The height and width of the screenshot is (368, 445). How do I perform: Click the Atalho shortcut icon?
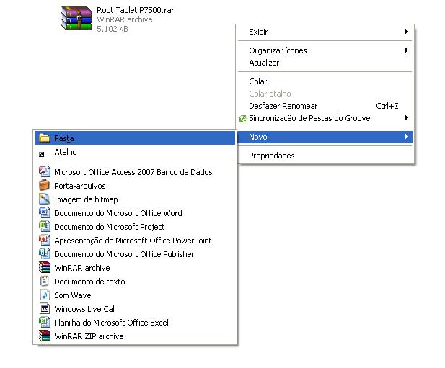[41, 154]
